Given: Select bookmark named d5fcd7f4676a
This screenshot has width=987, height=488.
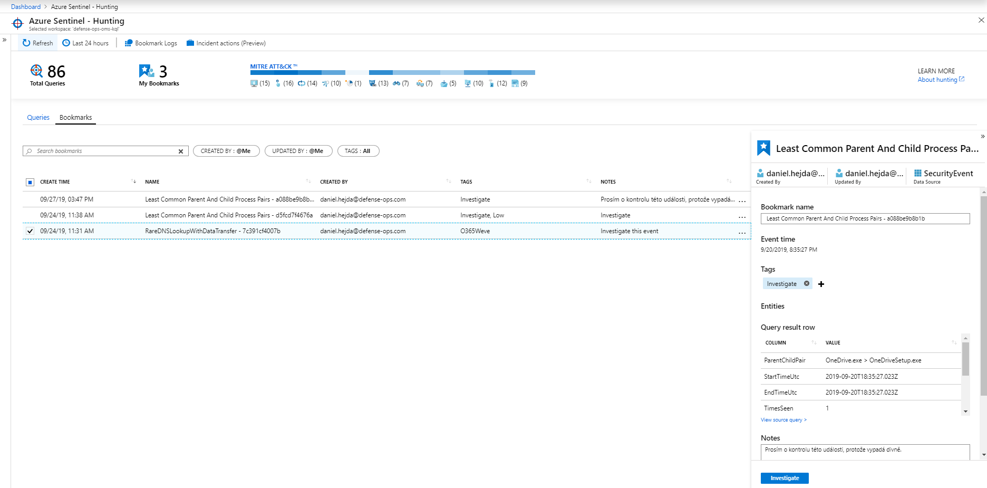Looking at the screenshot, I should [x=229, y=215].
